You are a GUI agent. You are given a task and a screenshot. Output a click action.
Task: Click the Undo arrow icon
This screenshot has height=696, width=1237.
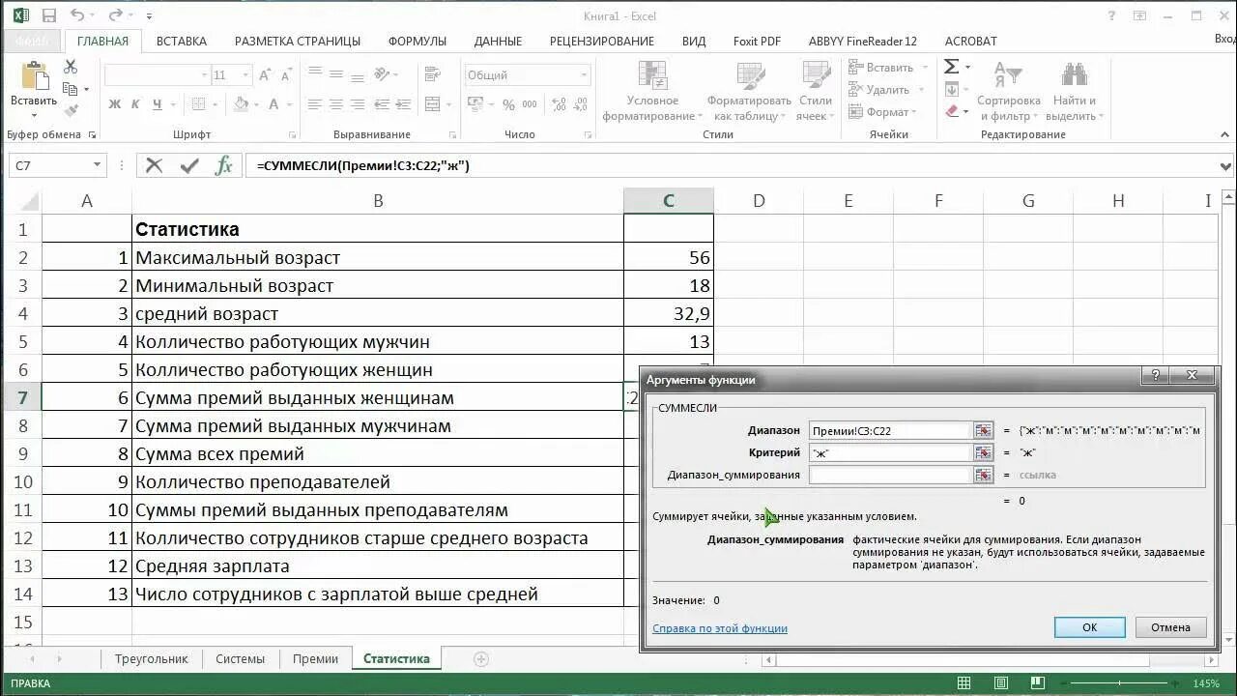pyautogui.click(x=78, y=15)
